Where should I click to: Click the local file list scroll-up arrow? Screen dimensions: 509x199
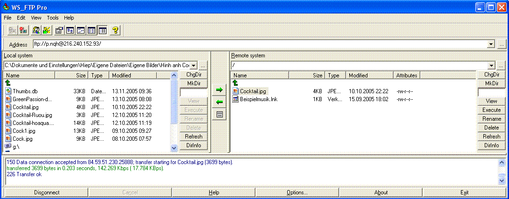tap(174, 75)
